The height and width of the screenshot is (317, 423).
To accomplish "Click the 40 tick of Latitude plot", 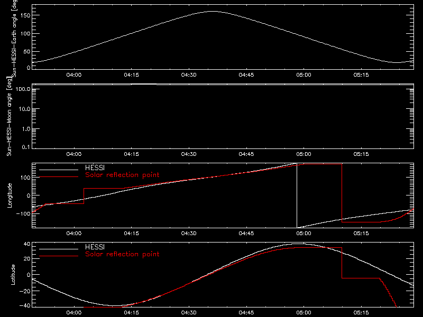I will pos(27,244).
